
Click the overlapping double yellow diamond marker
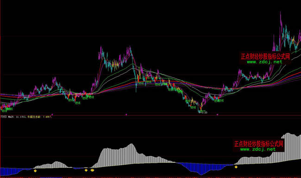[92, 170]
